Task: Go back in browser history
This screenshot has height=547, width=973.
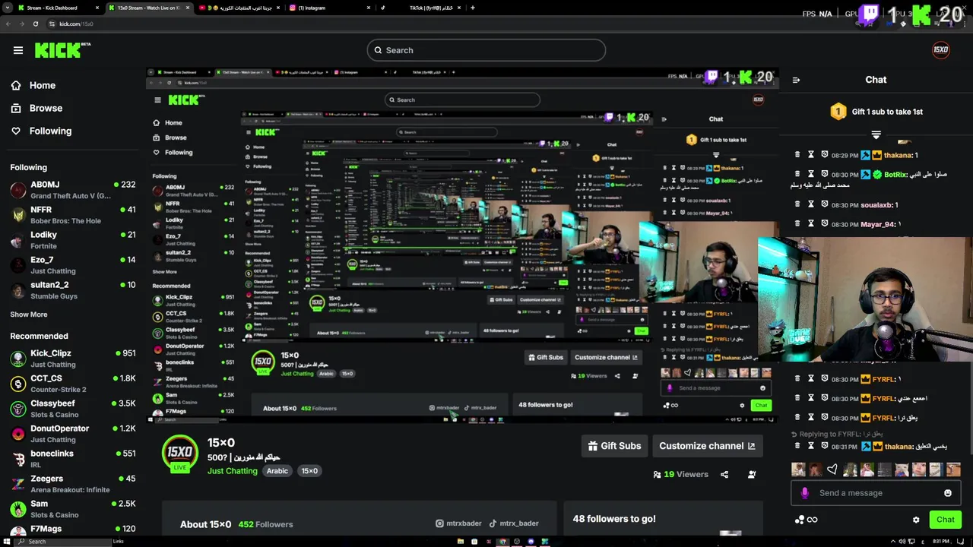Action: [x=8, y=24]
